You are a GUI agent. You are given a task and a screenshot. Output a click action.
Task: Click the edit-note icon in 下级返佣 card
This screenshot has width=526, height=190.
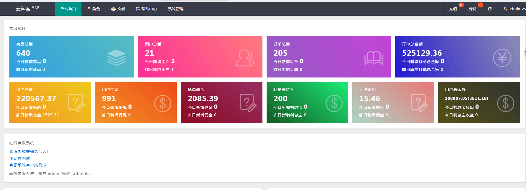pos(419,103)
